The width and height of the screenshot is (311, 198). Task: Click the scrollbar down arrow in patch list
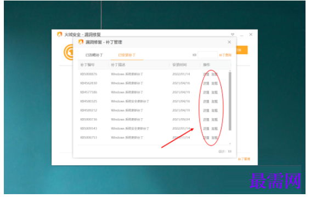coord(230,144)
